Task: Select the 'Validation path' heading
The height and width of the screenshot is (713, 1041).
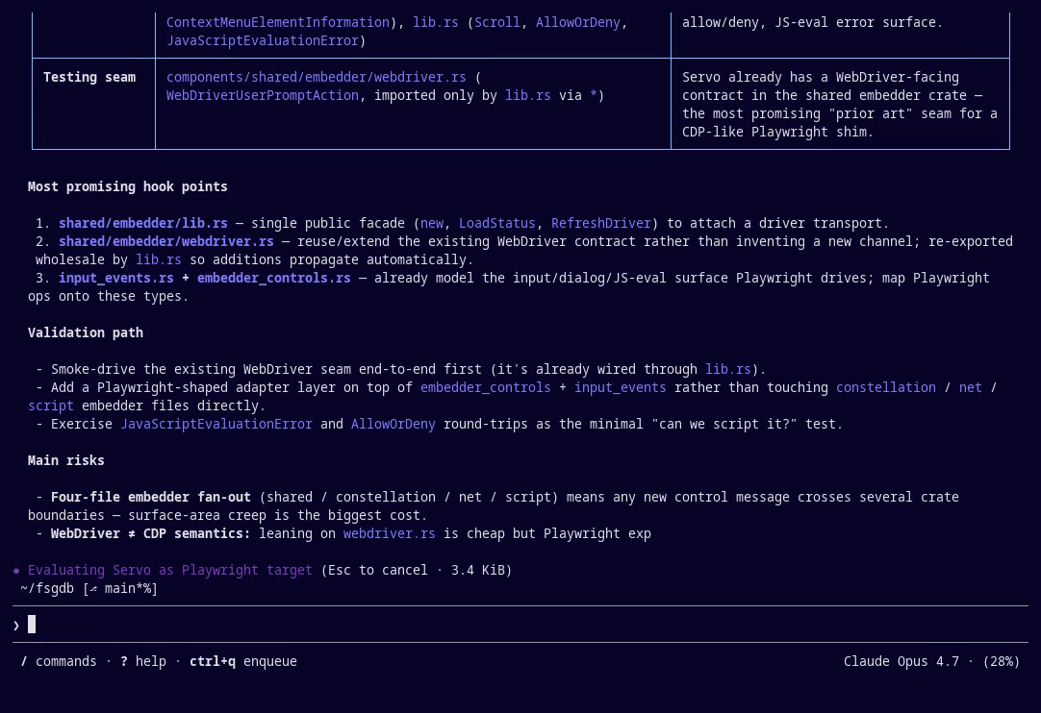Action: tap(86, 332)
